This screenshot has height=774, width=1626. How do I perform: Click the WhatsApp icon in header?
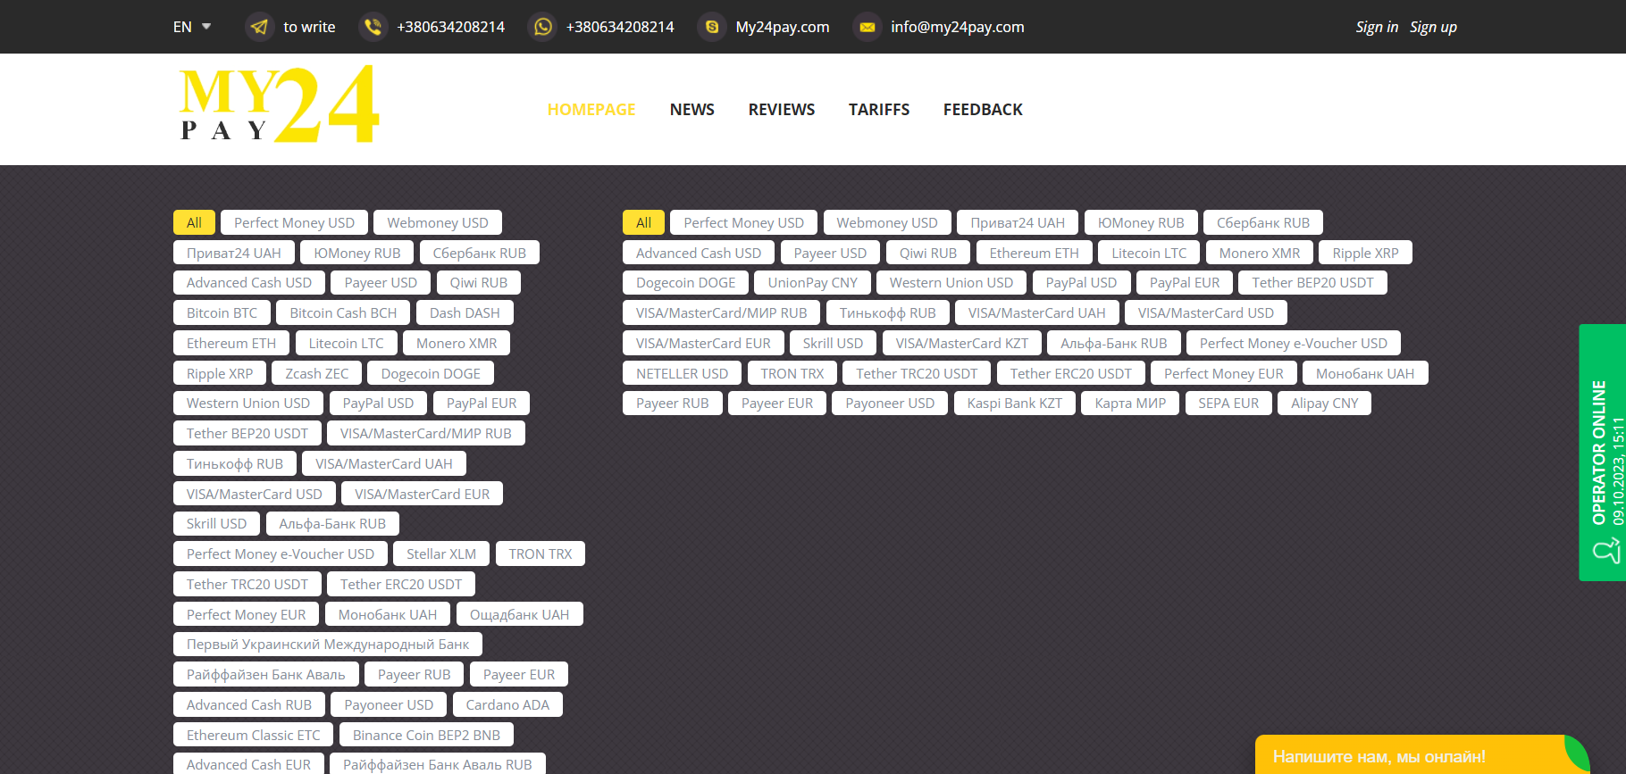click(x=542, y=27)
